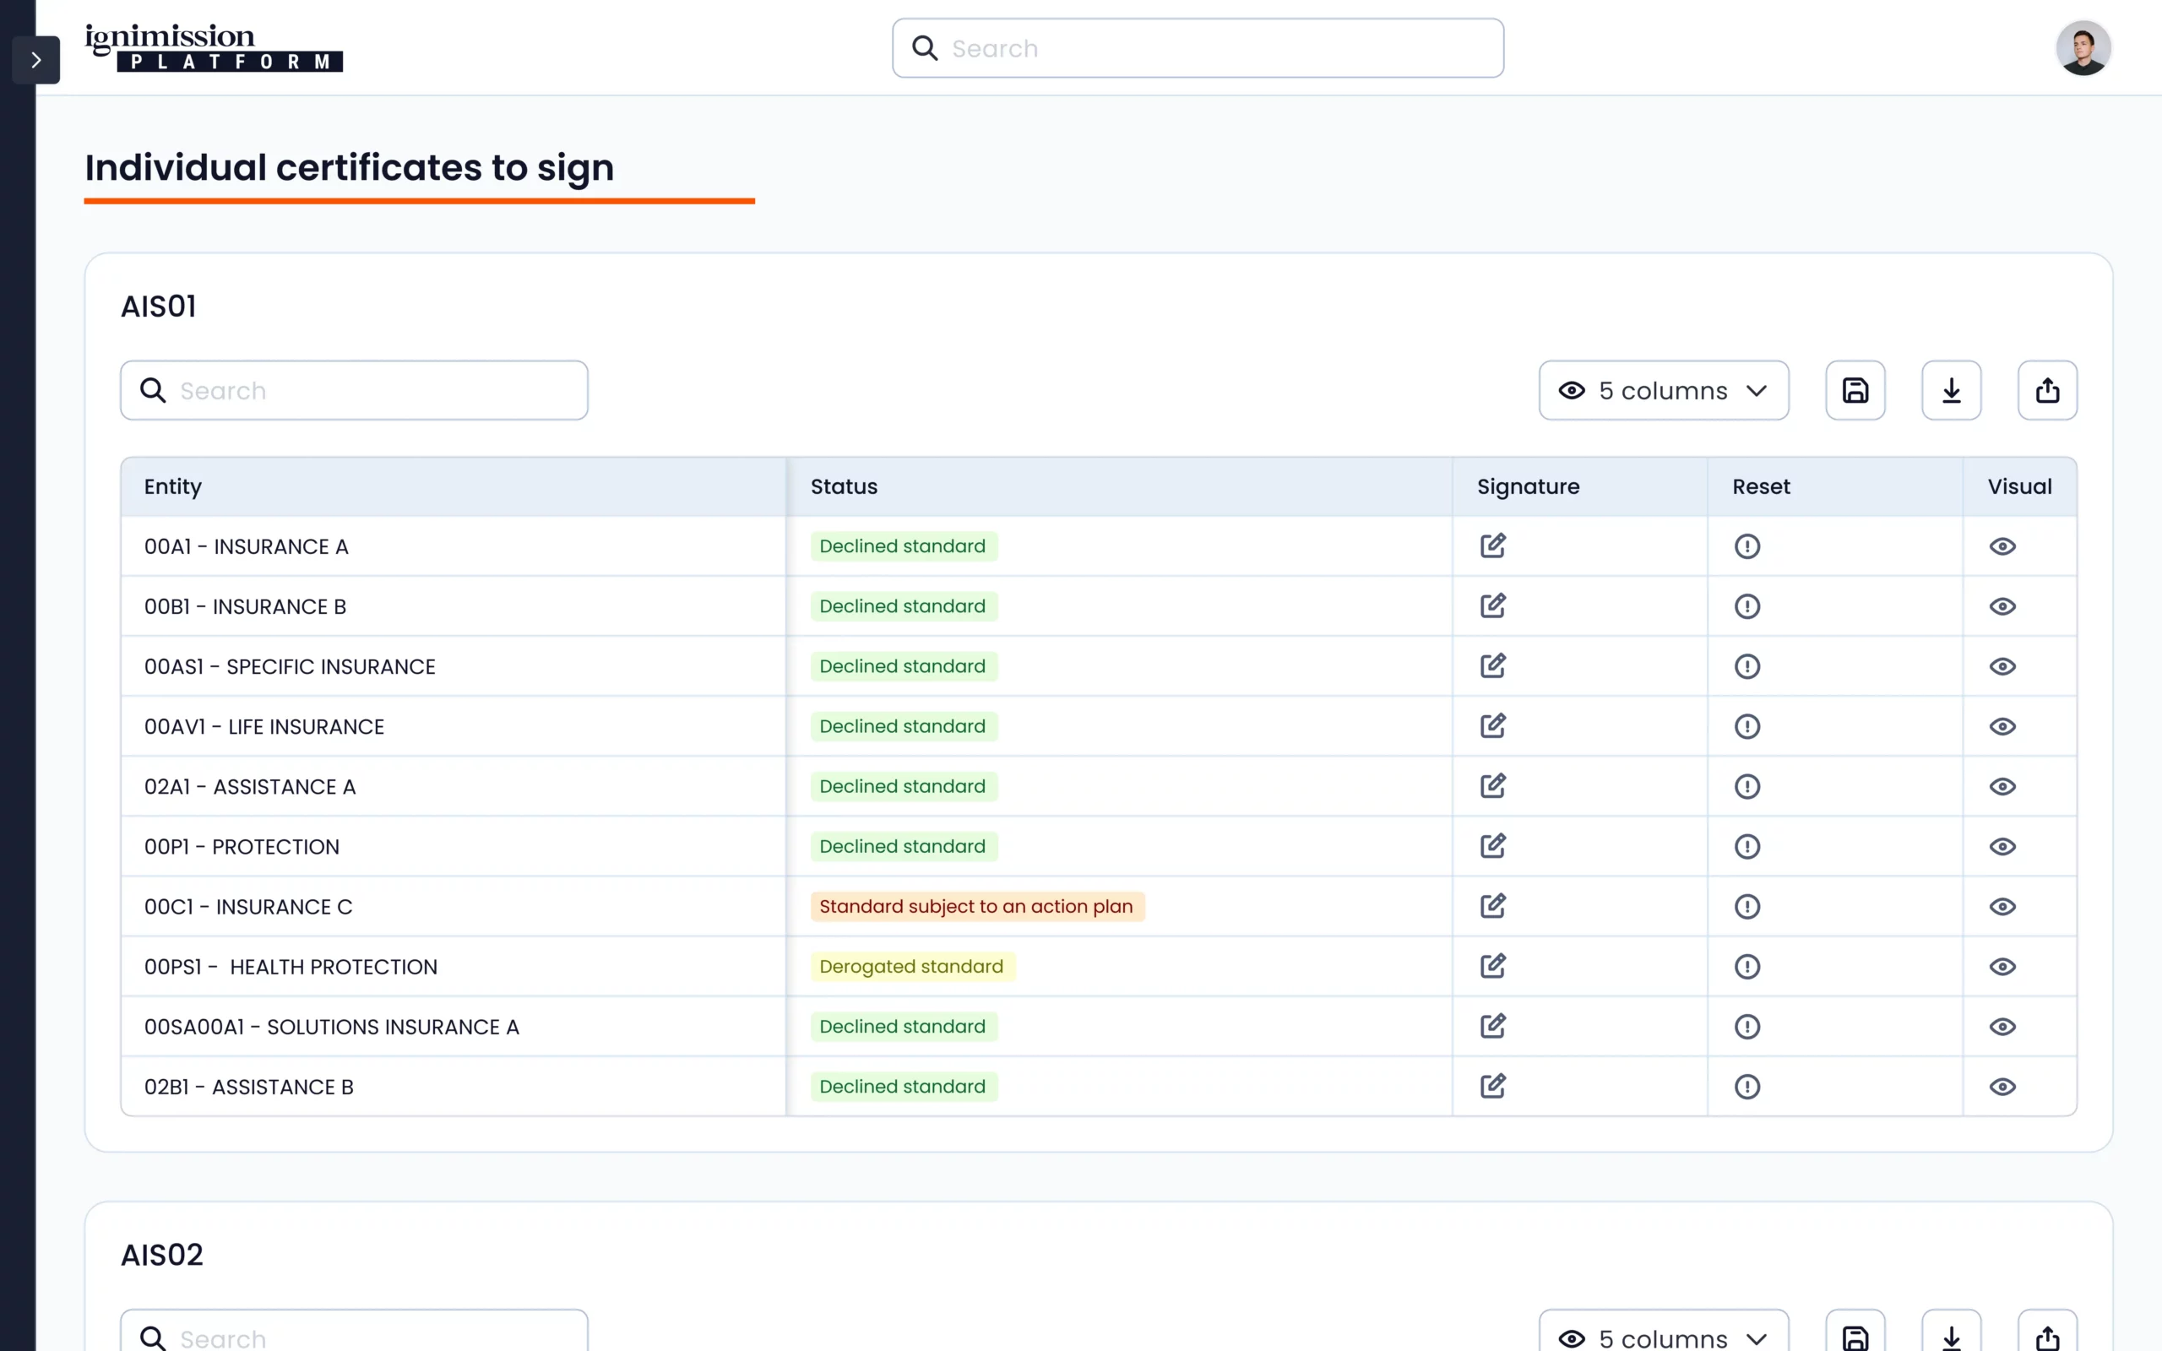Viewport: 2162px width, 1351px height.
Task: Click Declined standard badge for 00A1 - INSURANCE A
Action: click(903, 546)
